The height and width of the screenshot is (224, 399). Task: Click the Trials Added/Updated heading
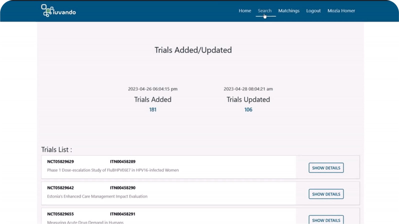193,50
